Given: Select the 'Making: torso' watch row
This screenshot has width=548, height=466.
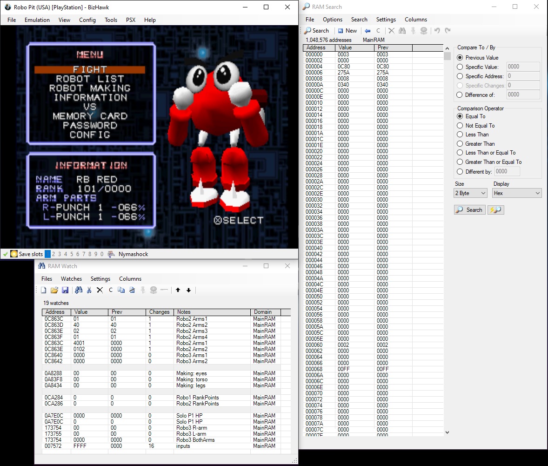Looking at the screenshot, I should pyautogui.click(x=166, y=379).
